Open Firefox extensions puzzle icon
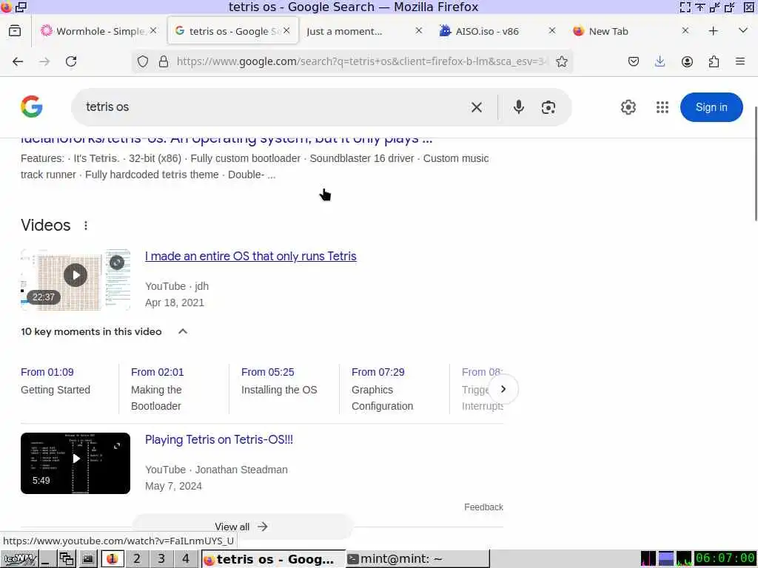 pyautogui.click(x=714, y=61)
